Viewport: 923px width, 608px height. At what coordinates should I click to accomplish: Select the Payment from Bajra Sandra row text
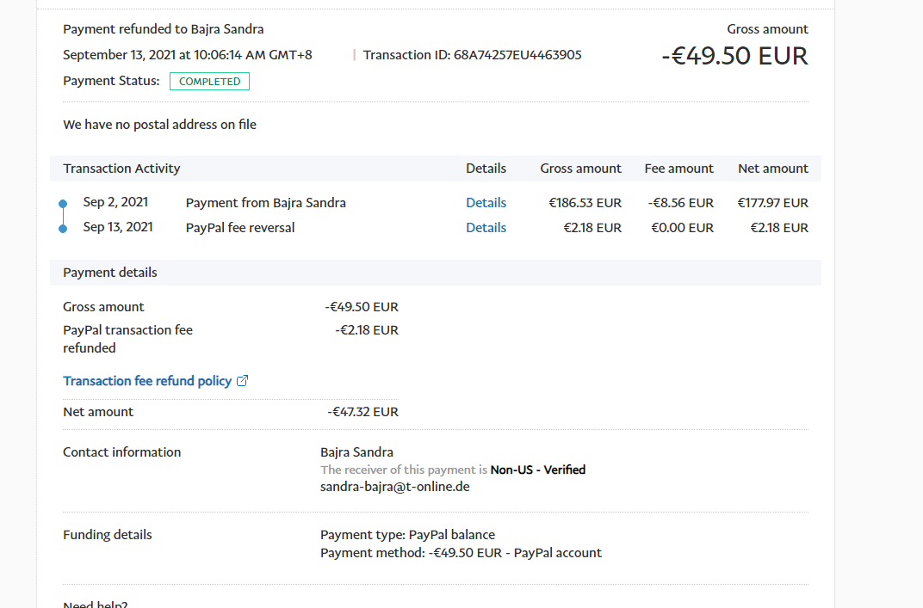point(265,203)
